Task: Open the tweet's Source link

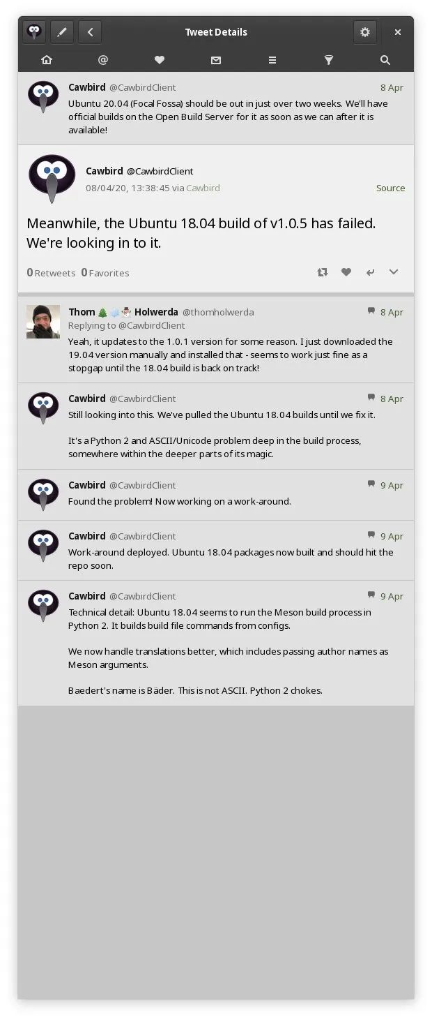Action: [390, 188]
